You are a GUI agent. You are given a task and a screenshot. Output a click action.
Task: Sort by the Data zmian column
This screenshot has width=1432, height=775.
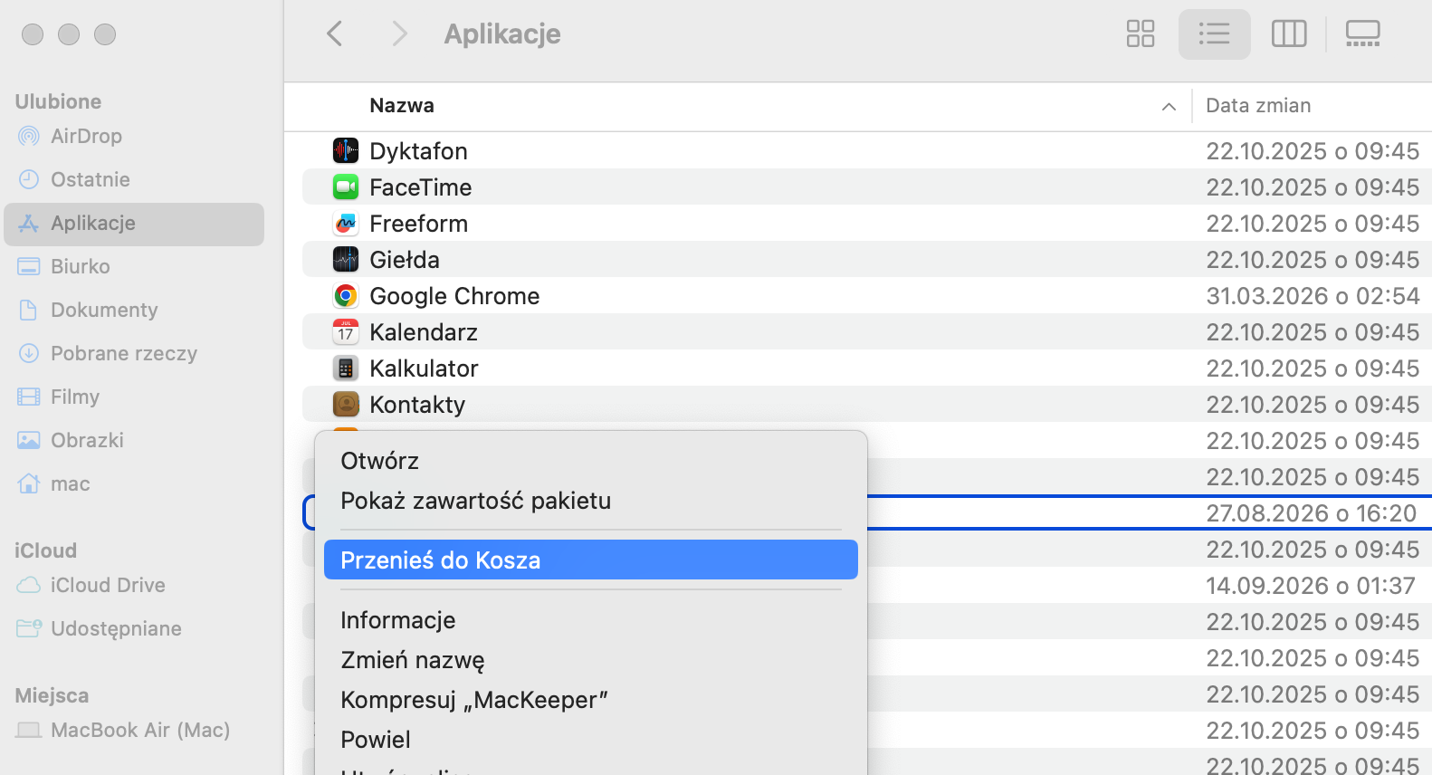click(1258, 106)
